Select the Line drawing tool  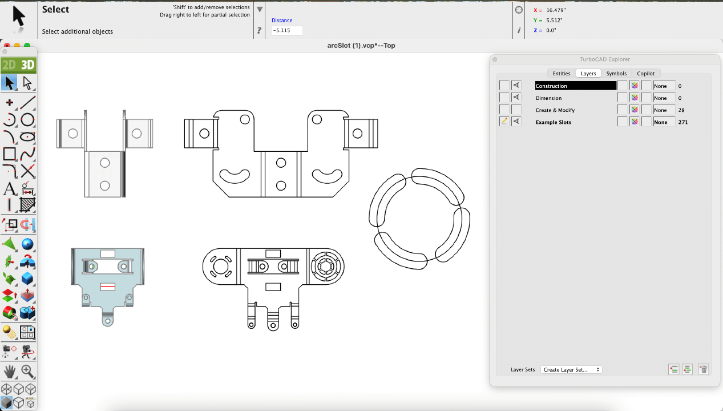tap(27, 103)
